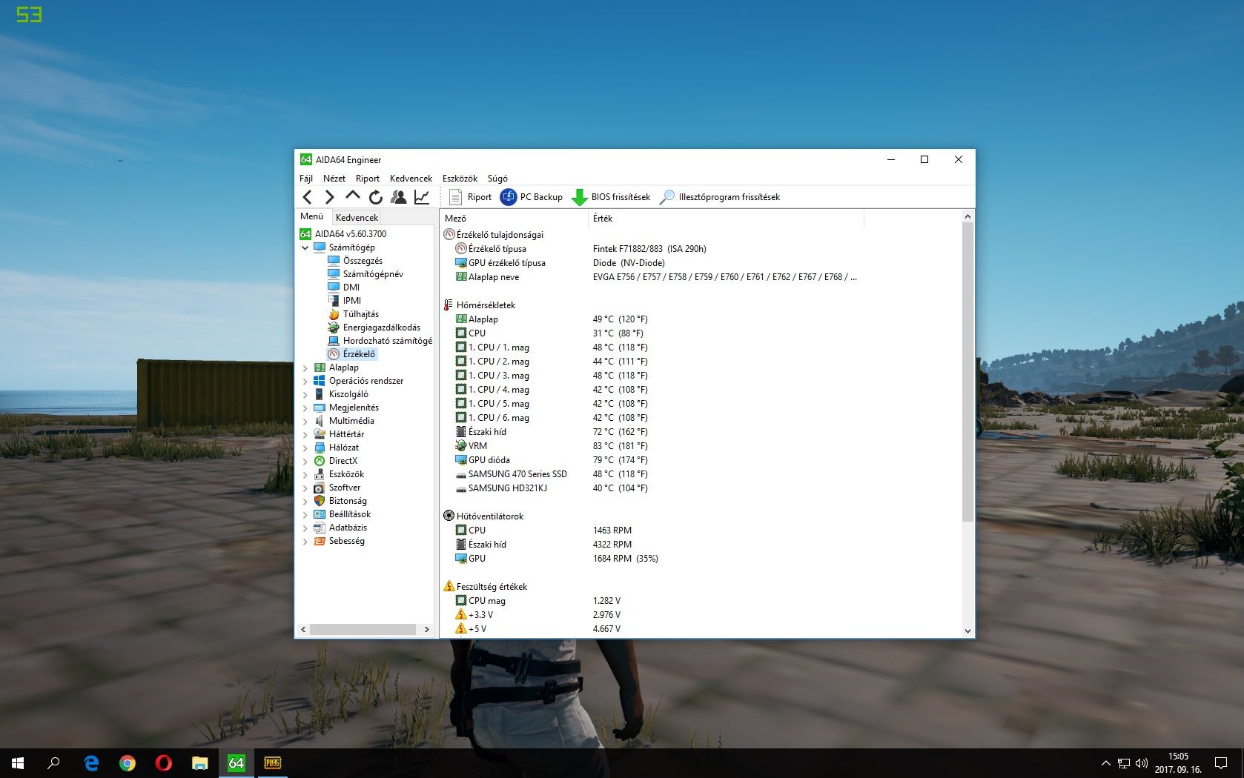The height and width of the screenshot is (778, 1244).
Task: Open Illesztőprogram frissítések driver updates
Action: pos(719,197)
